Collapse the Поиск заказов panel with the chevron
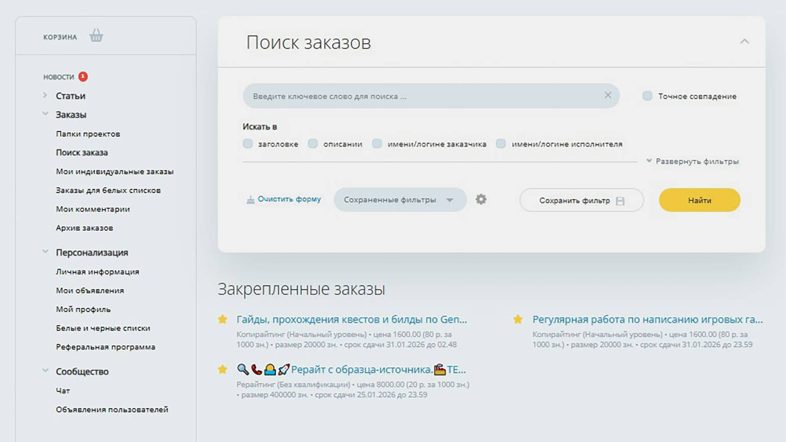Image resolution: width=786 pixels, height=442 pixels. (744, 41)
